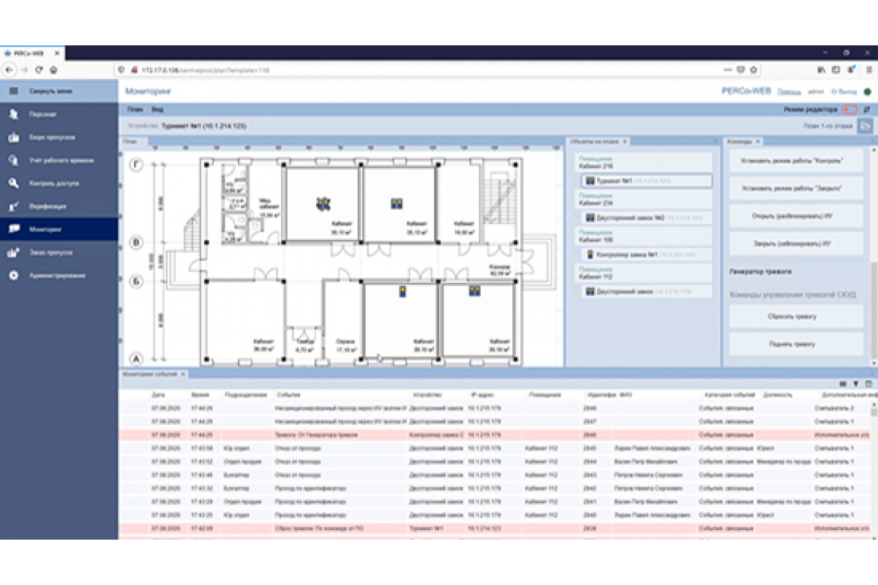Click the filter icon in the events panel

click(855, 383)
